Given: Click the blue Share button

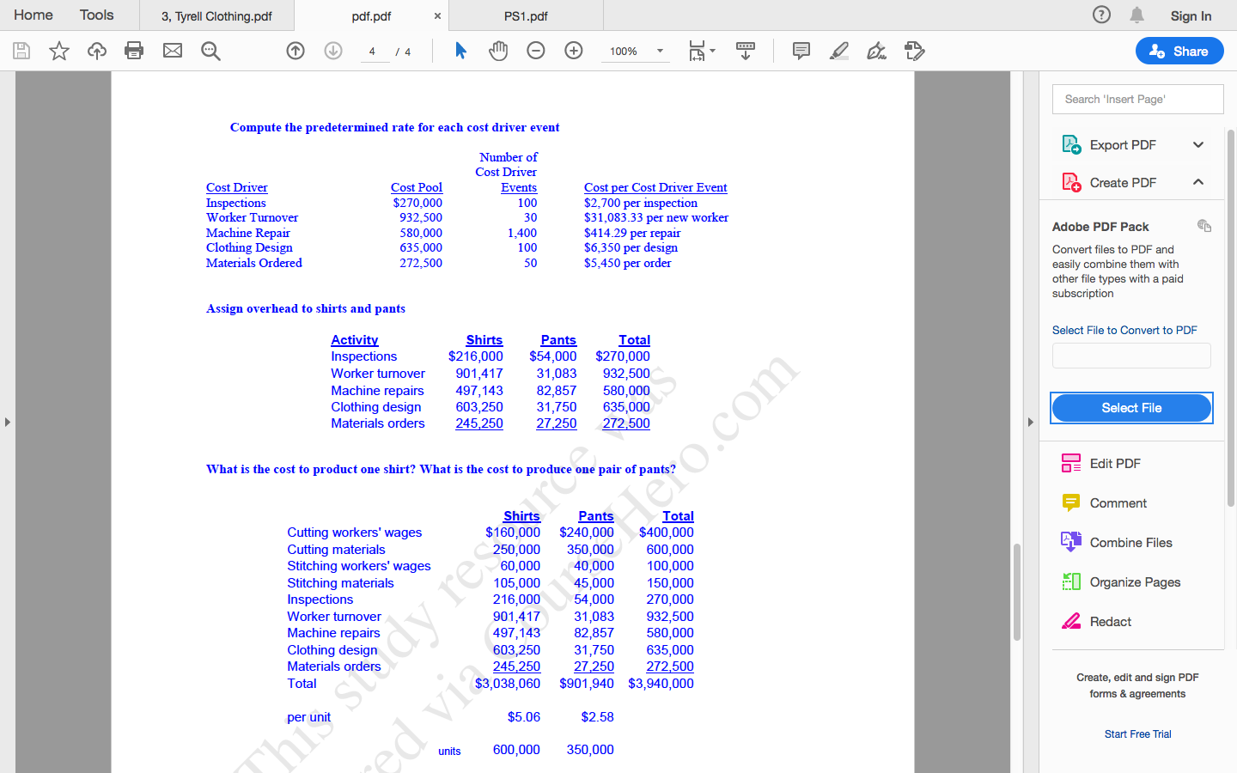Looking at the screenshot, I should tap(1179, 51).
